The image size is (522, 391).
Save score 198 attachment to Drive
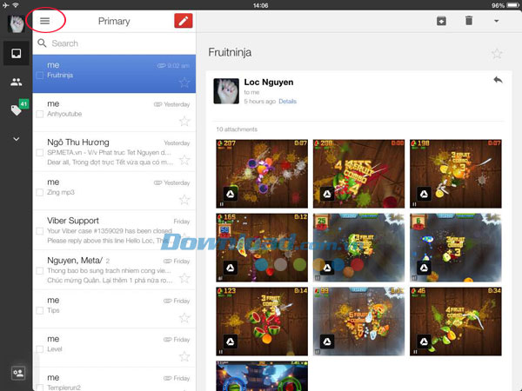pyautogui.click(x=425, y=194)
